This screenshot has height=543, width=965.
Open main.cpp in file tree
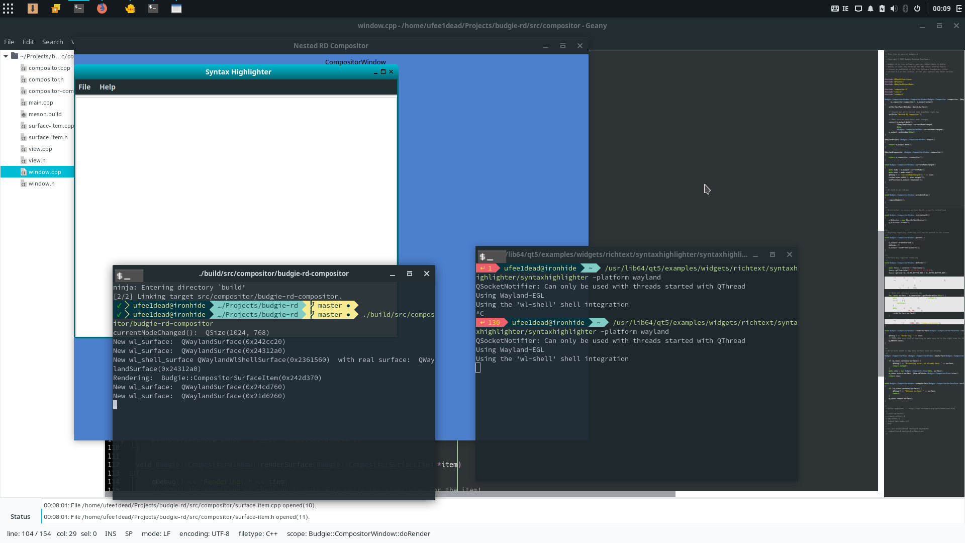(41, 103)
